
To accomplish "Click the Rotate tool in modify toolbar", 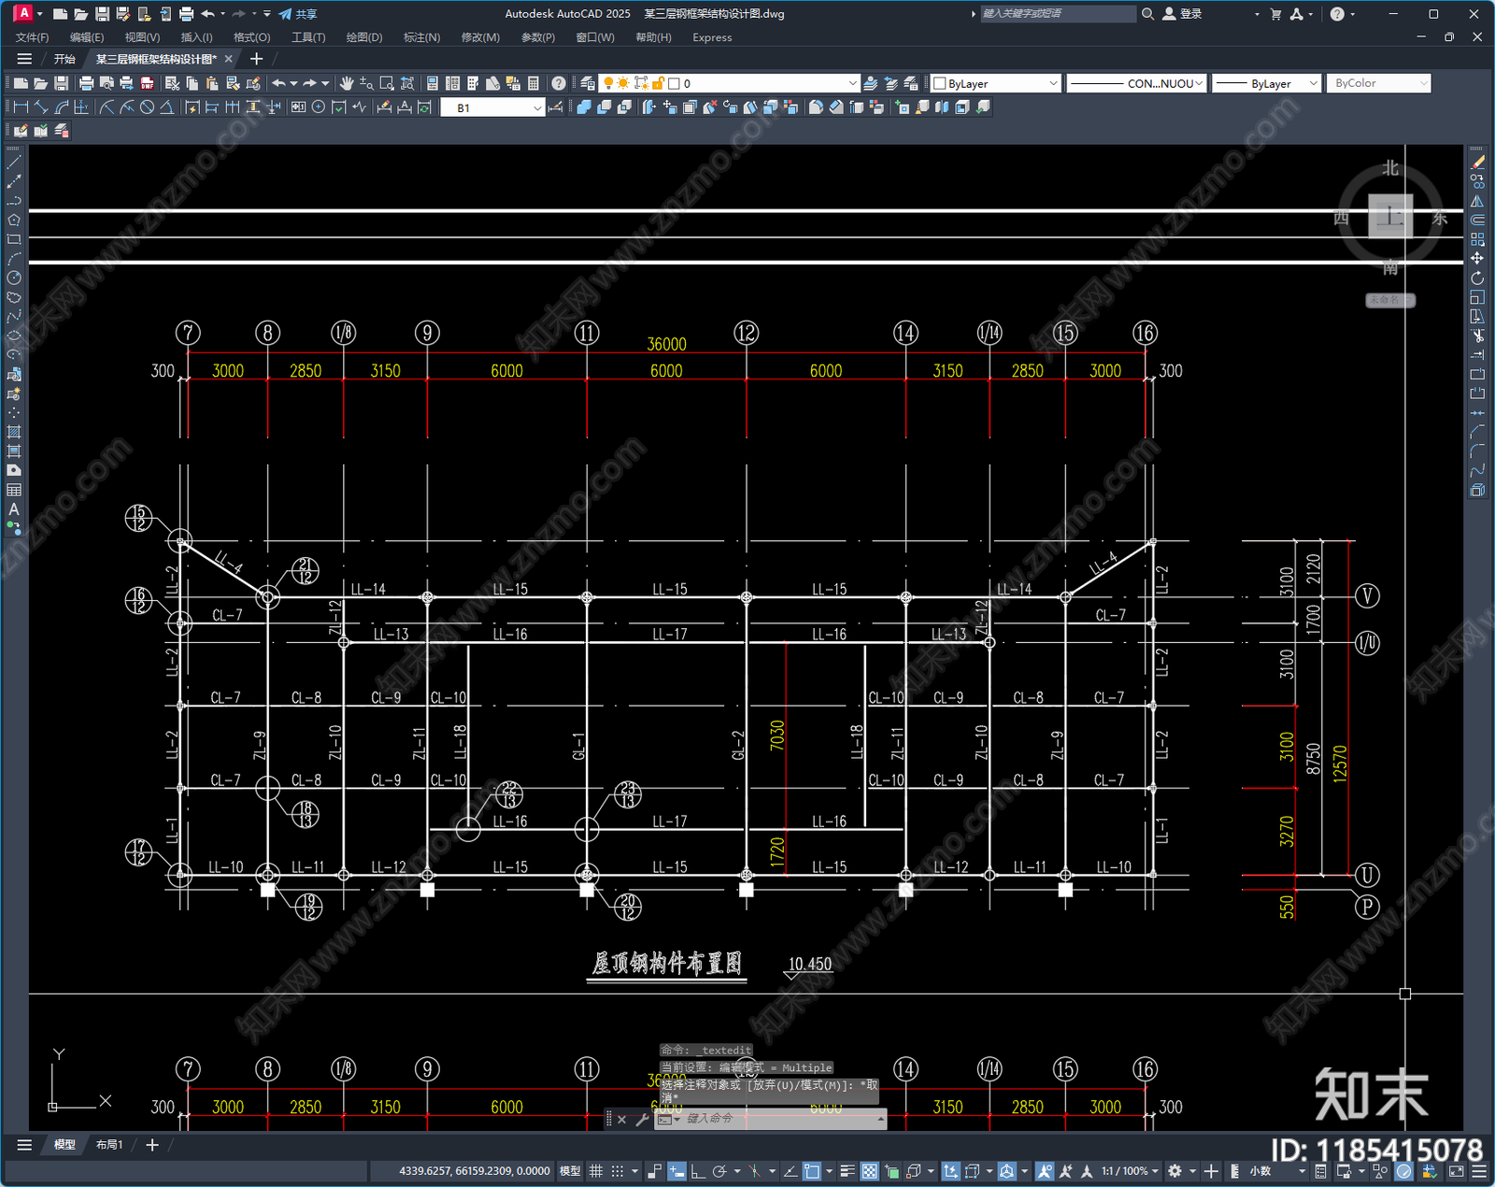I will pos(1477,278).
